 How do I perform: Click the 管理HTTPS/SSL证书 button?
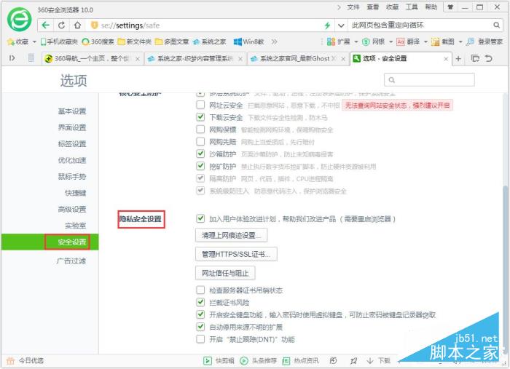click(236, 254)
